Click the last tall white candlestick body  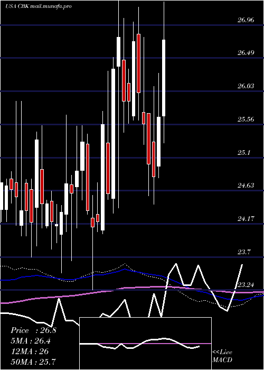(x=164, y=78)
